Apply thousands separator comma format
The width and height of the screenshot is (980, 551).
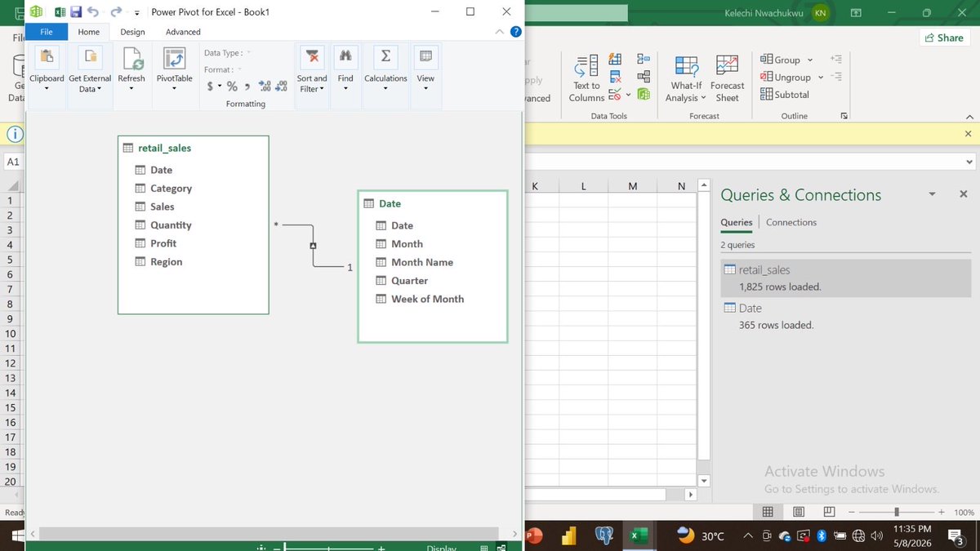pos(247,86)
